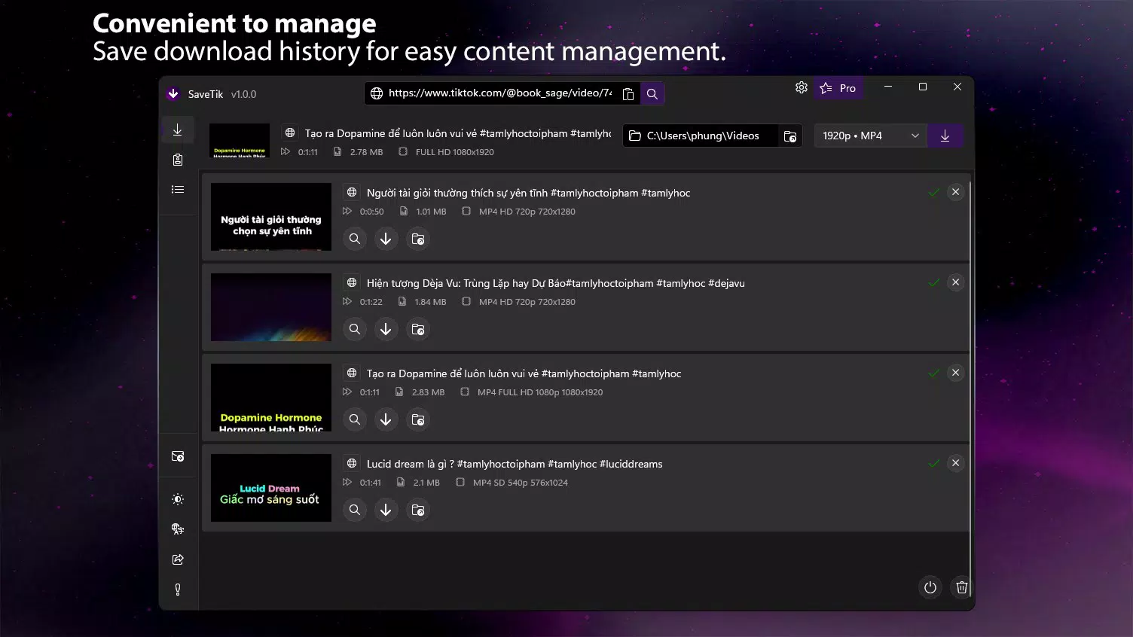This screenshot has height=637, width=1133.
Task: Click the info exclamation icon in the sidebar
Action: pos(178,590)
